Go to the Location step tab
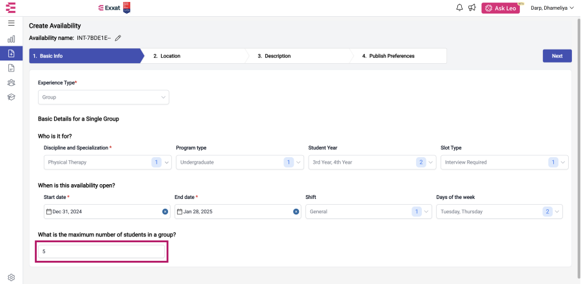 (193, 56)
